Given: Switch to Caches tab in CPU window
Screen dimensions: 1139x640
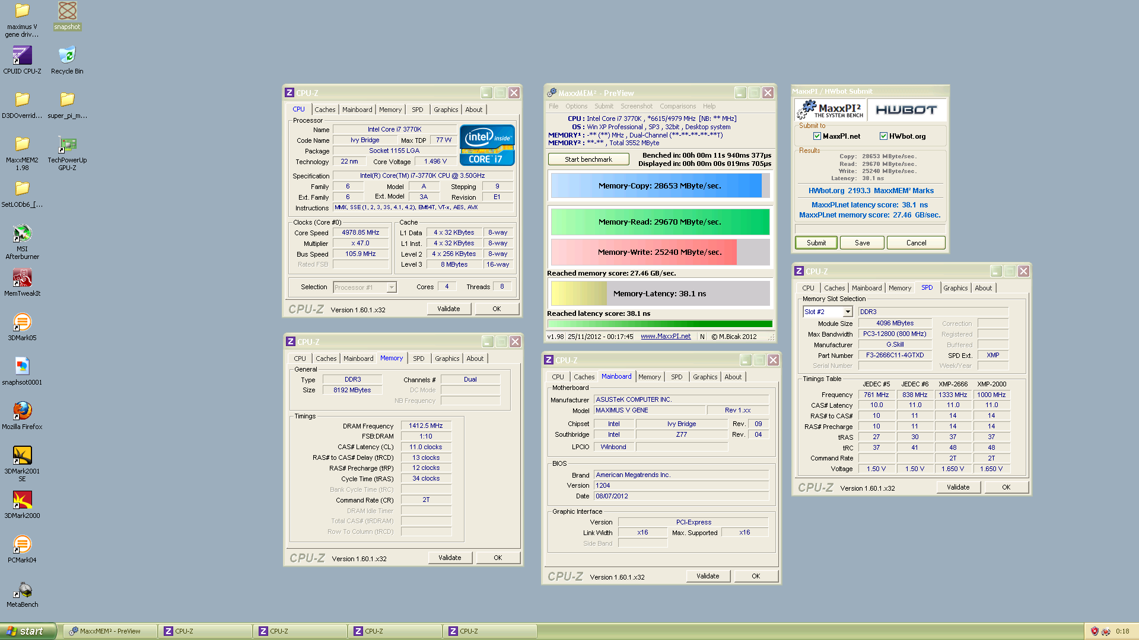Looking at the screenshot, I should [324, 110].
